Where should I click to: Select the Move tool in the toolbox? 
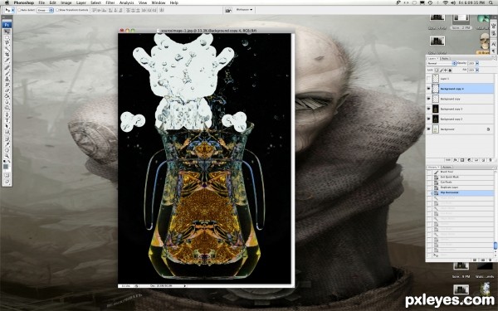(7, 32)
